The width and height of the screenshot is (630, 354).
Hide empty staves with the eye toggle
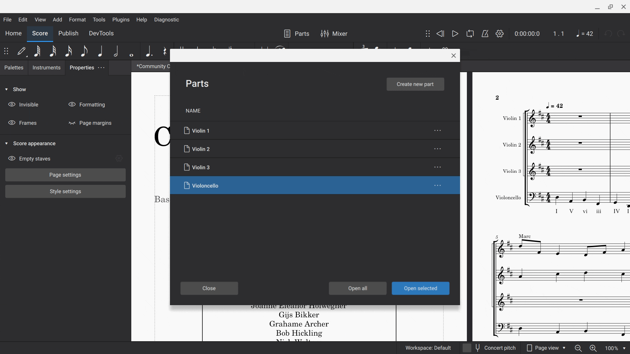[12, 158]
